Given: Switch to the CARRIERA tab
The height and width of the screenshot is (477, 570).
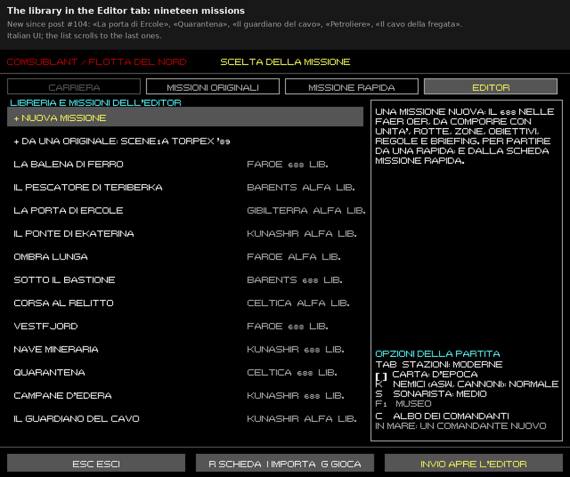Looking at the screenshot, I should tap(74, 86).
